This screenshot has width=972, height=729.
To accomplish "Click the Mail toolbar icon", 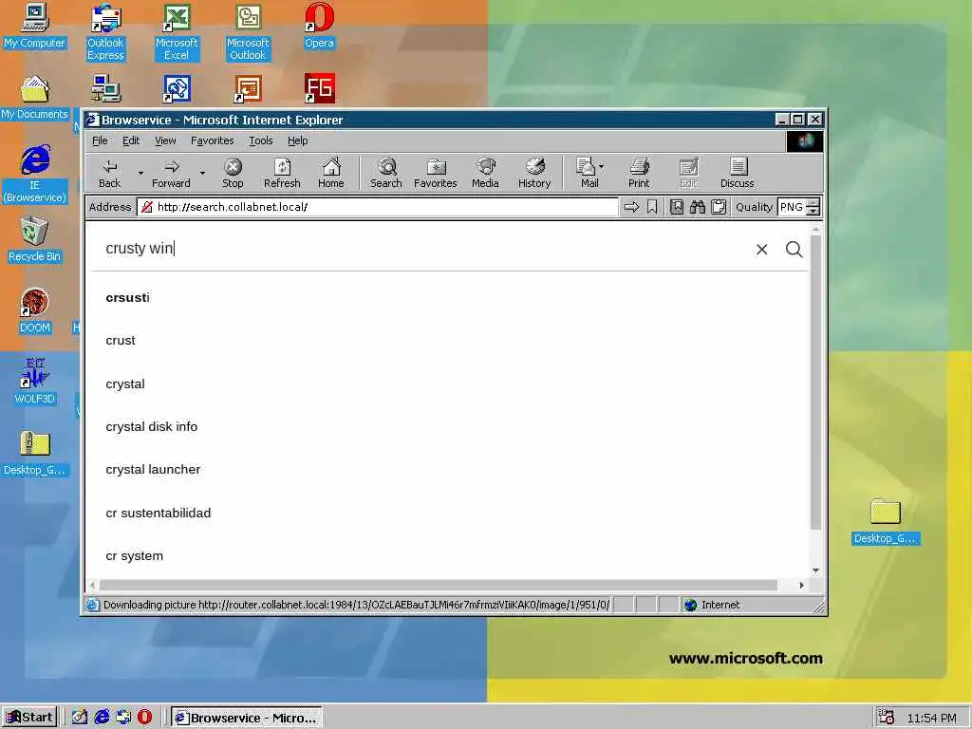I will 587,173.
